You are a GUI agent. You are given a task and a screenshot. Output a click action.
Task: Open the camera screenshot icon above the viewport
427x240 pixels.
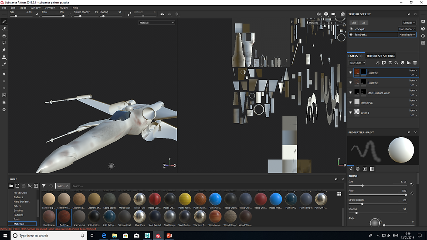point(342,14)
